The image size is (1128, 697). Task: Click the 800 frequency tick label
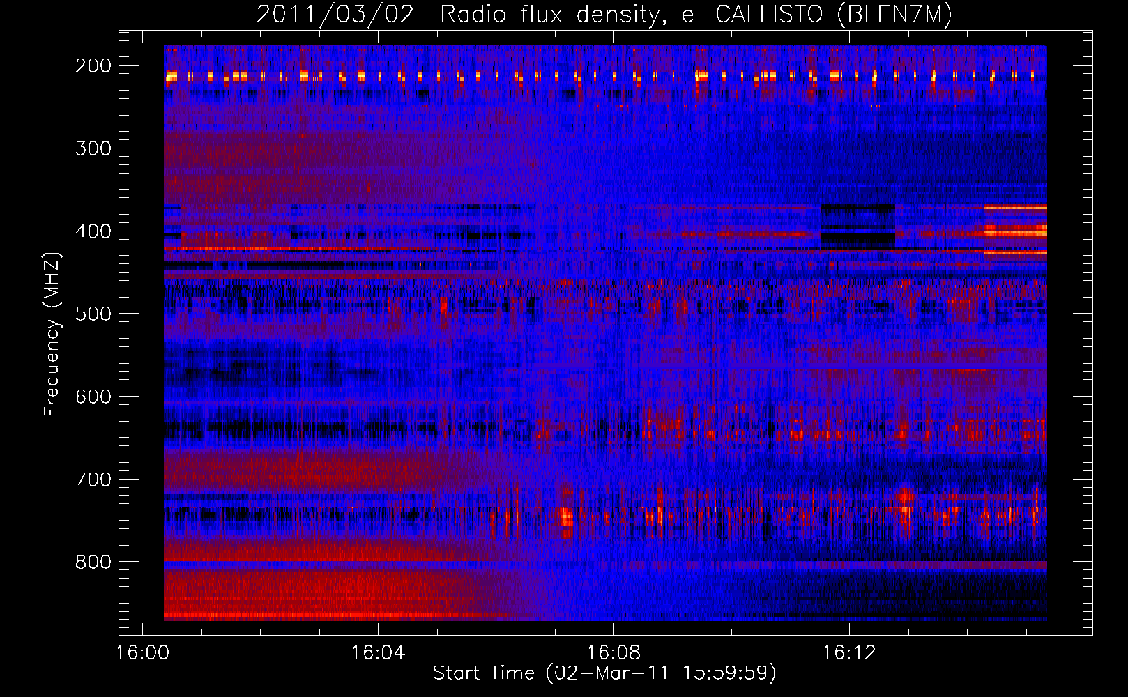(x=93, y=562)
